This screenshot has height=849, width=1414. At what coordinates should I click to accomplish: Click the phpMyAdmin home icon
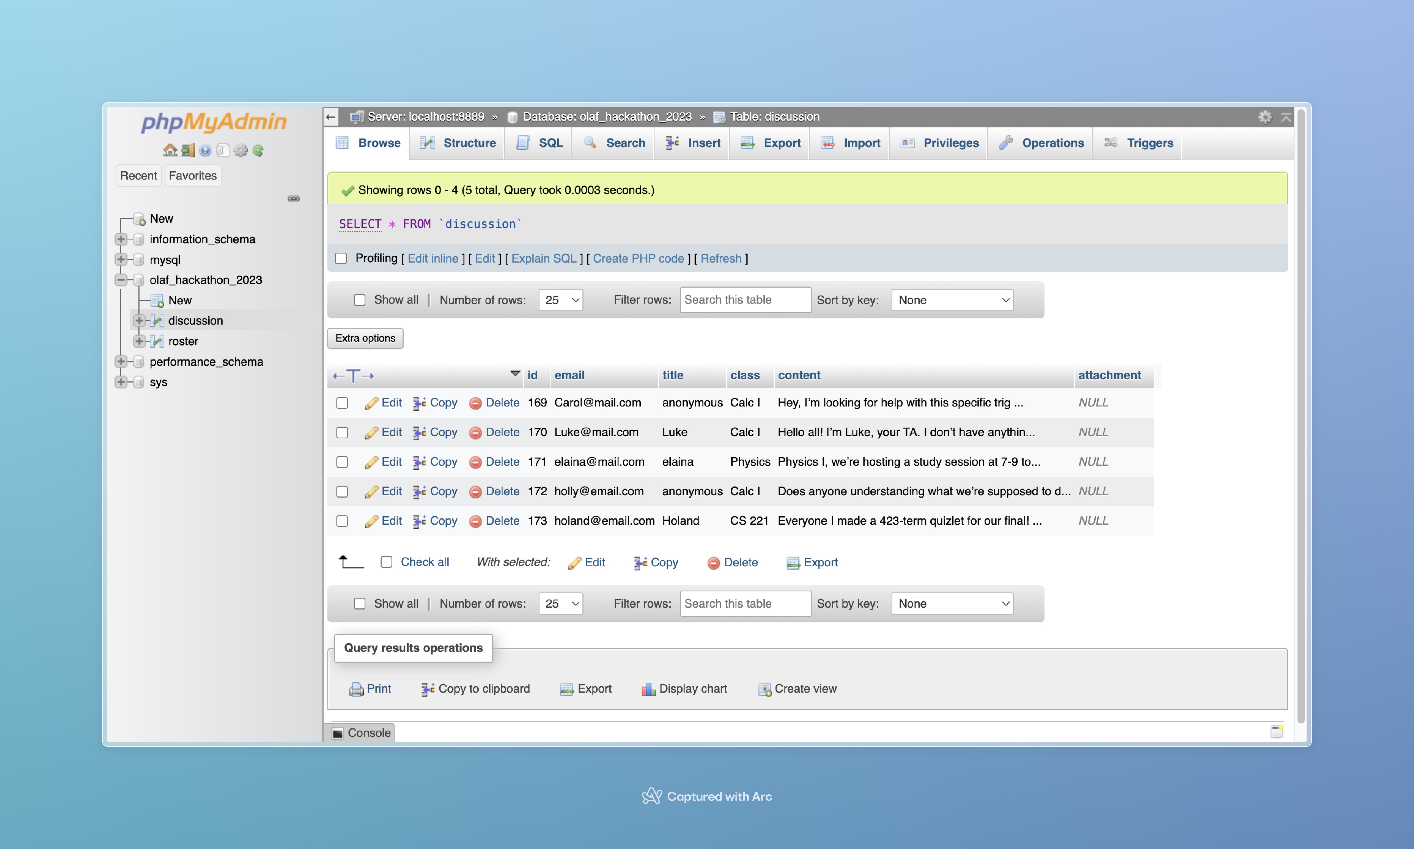coord(169,151)
